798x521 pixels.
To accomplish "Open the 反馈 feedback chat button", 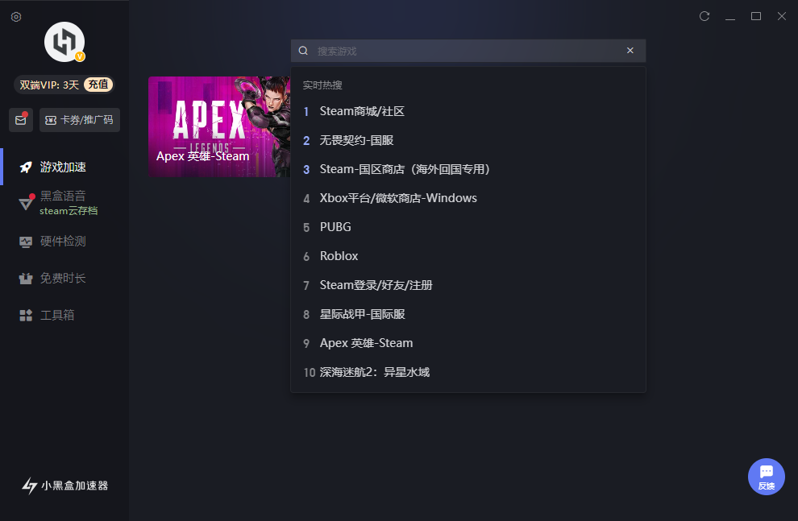I will [x=767, y=476].
